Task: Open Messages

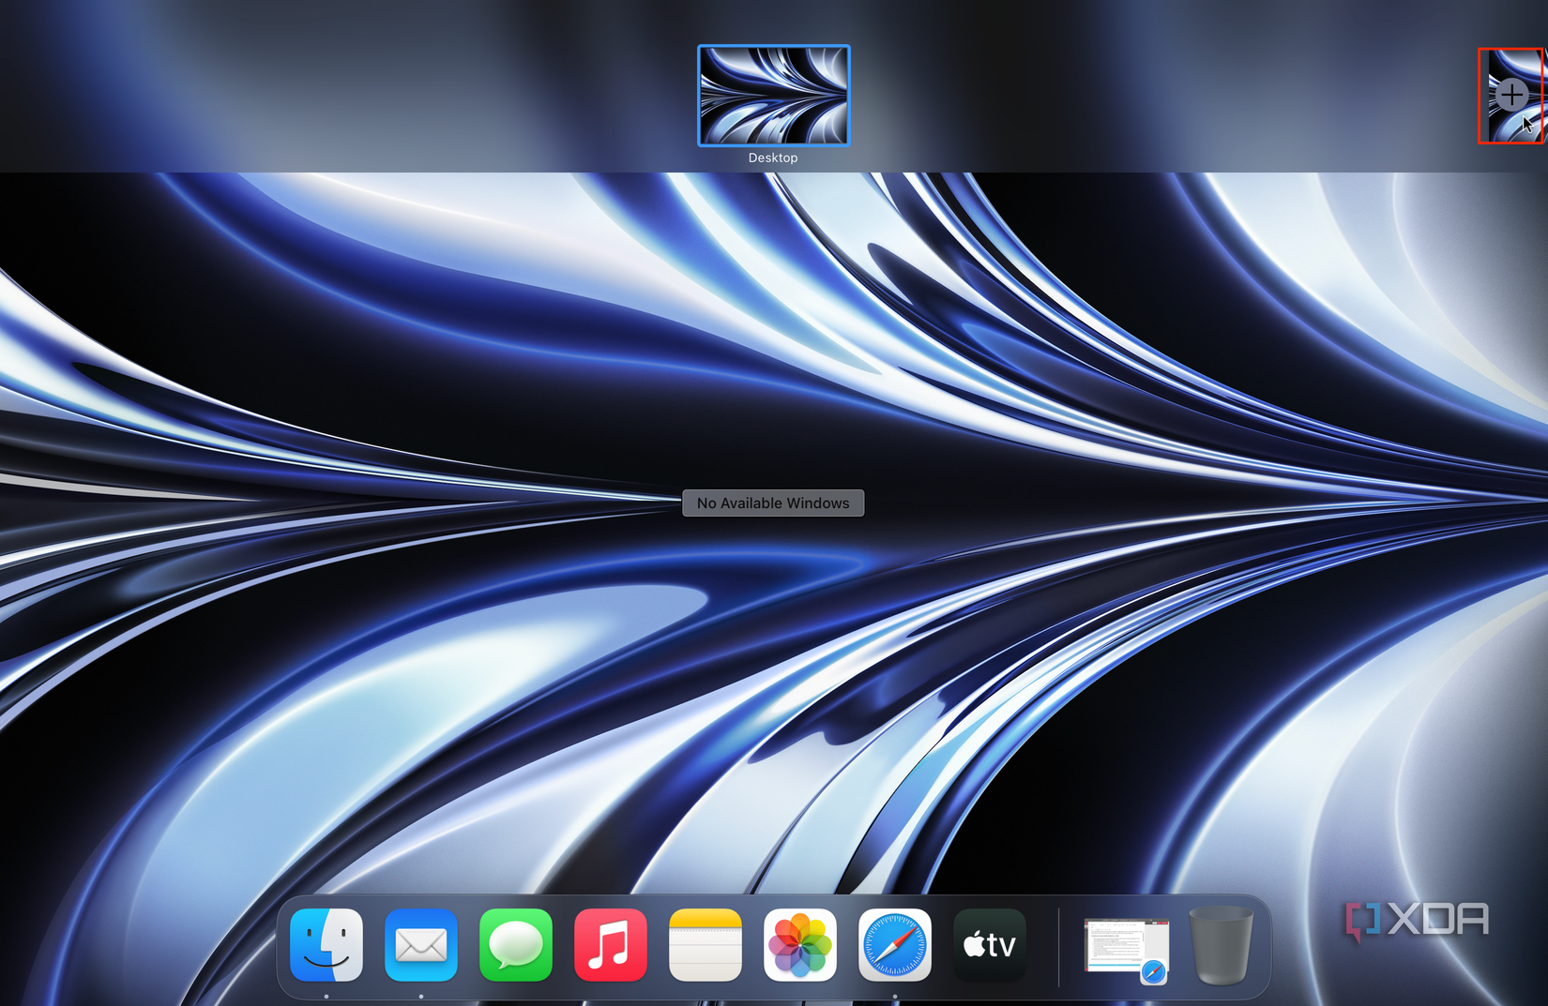Action: click(515, 945)
